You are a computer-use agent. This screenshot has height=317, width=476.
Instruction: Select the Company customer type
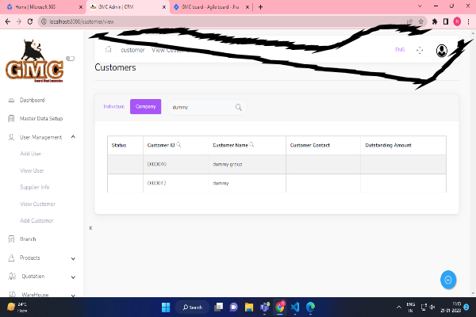tap(145, 106)
